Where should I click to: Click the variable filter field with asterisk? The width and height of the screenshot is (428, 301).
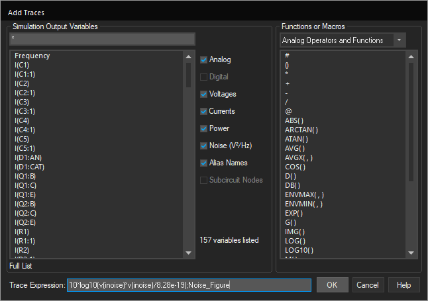[x=102, y=39]
